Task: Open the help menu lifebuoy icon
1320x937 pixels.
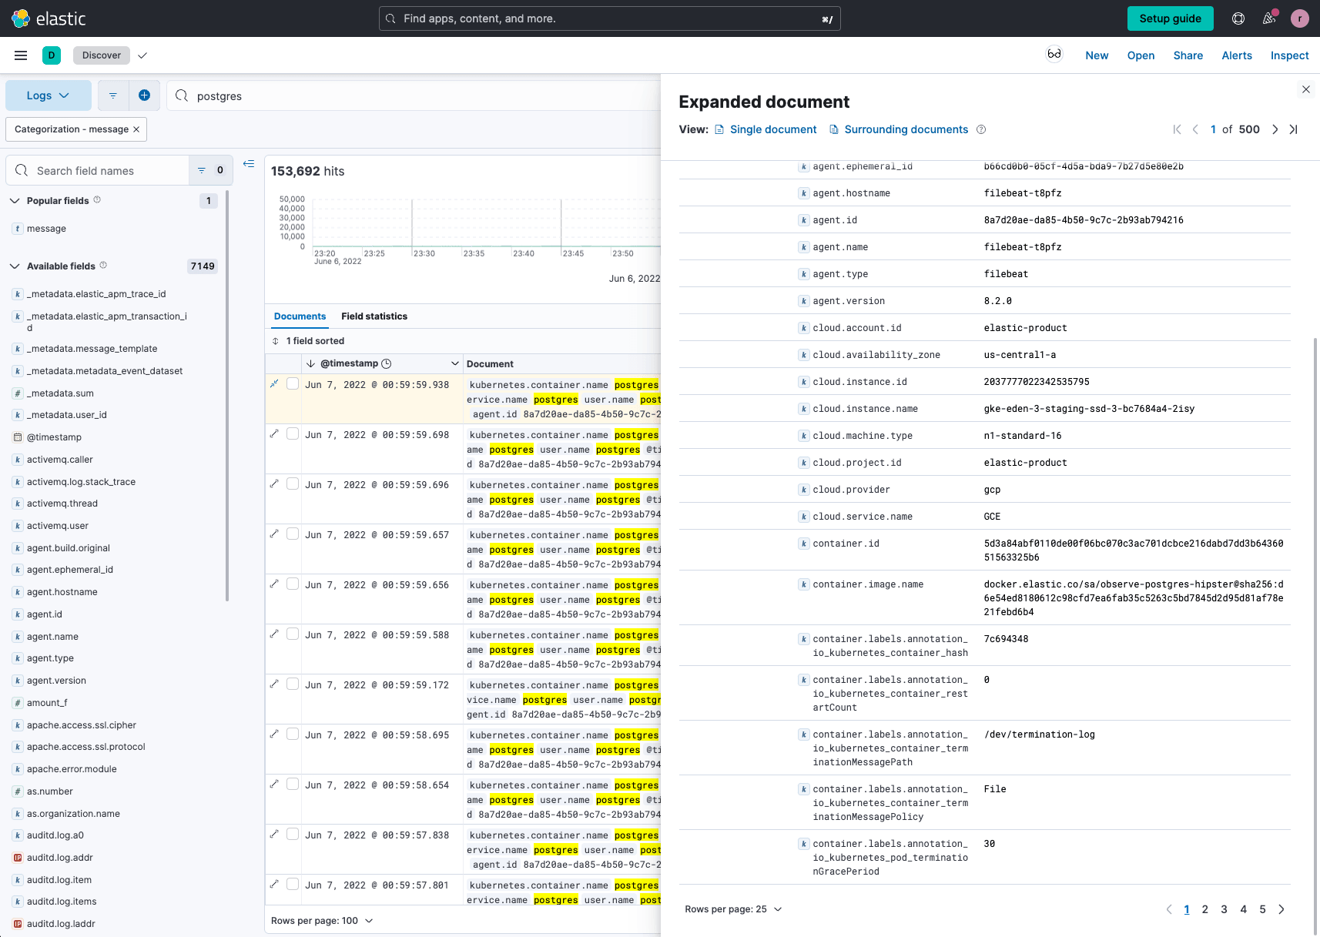Action: [x=1238, y=18]
